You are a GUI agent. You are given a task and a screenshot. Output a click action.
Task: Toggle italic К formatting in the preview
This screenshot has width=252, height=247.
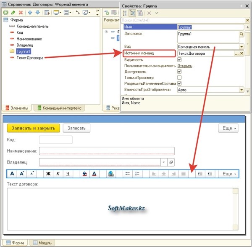[58, 174]
